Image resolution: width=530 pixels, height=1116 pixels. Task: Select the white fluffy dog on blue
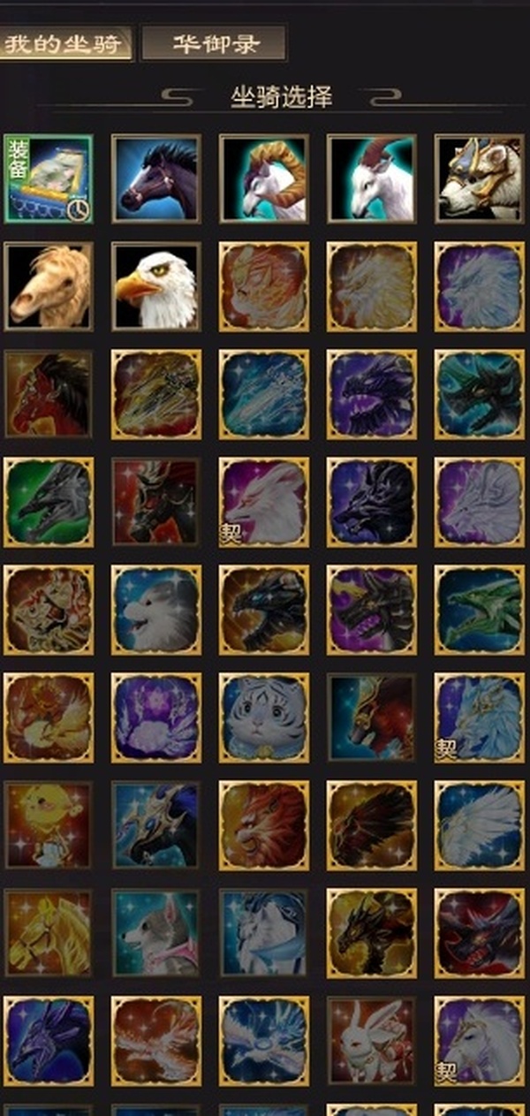tap(156, 610)
